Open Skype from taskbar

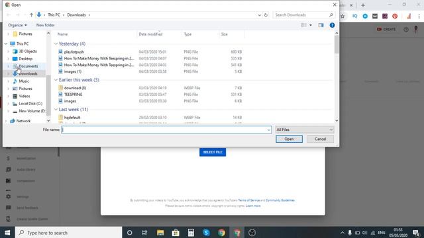coord(206,233)
